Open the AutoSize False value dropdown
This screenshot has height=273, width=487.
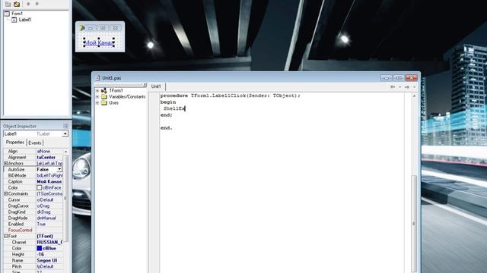[x=59, y=169]
